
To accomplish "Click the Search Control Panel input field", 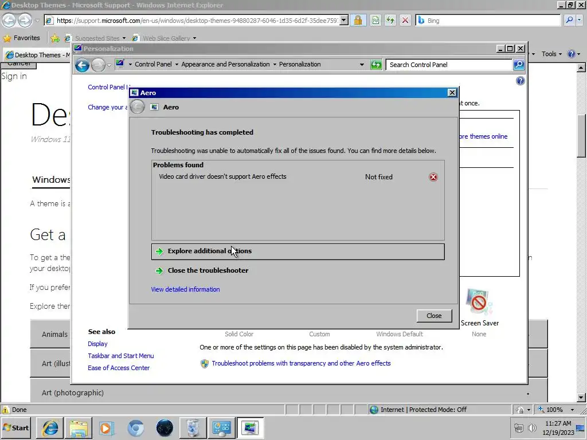I will [x=449, y=65].
